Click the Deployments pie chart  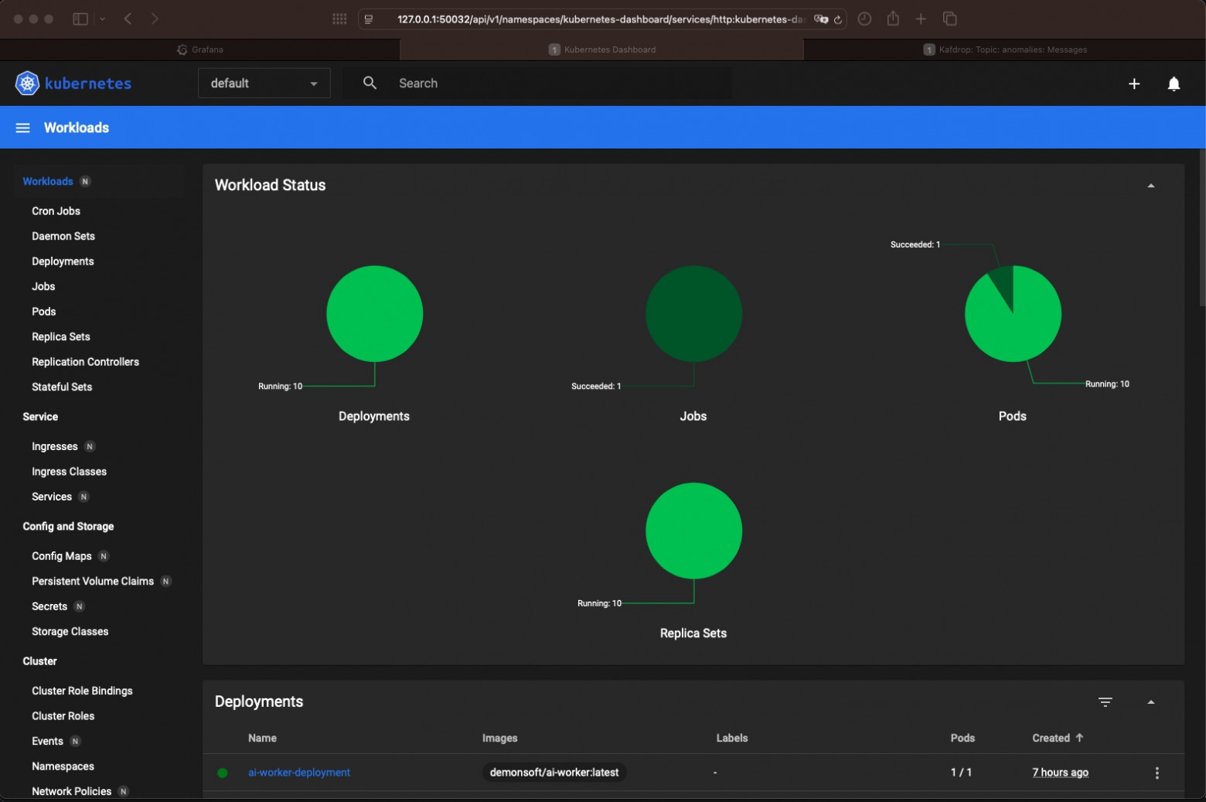pos(374,314)
